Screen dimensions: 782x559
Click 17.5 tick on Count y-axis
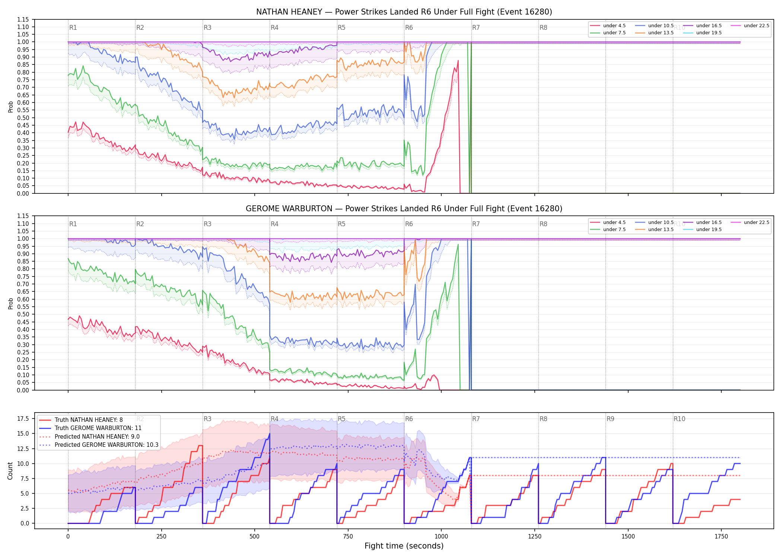coord(23,419)
